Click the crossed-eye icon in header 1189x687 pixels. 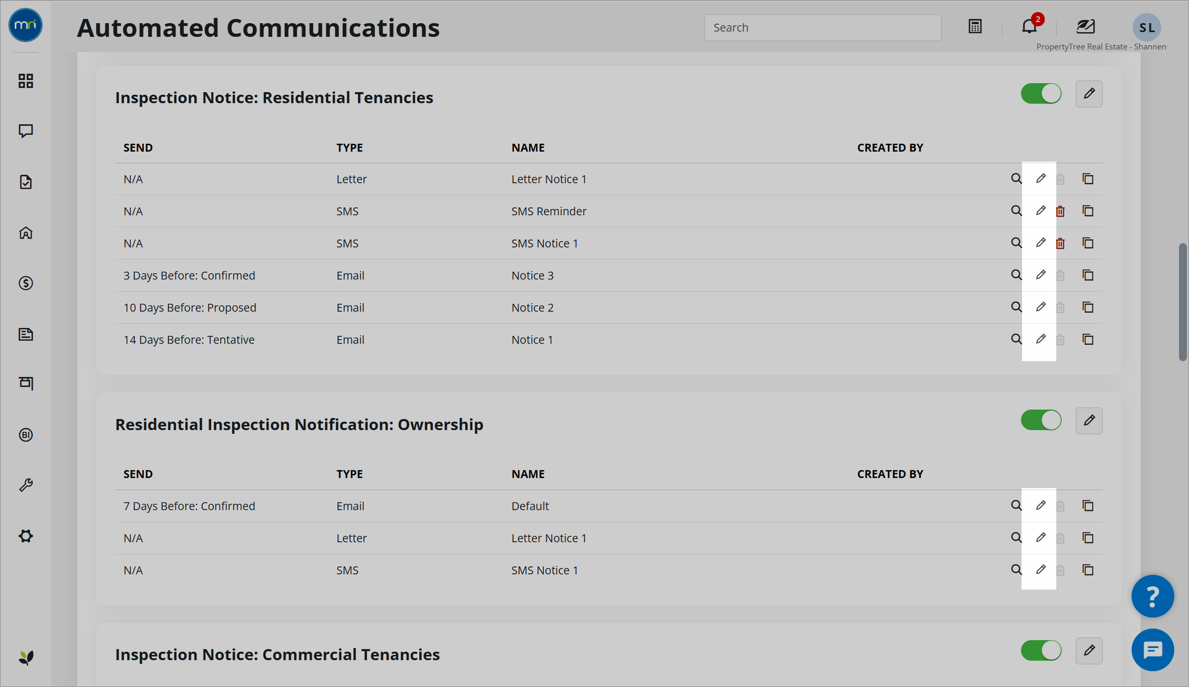click(1086, 26)
